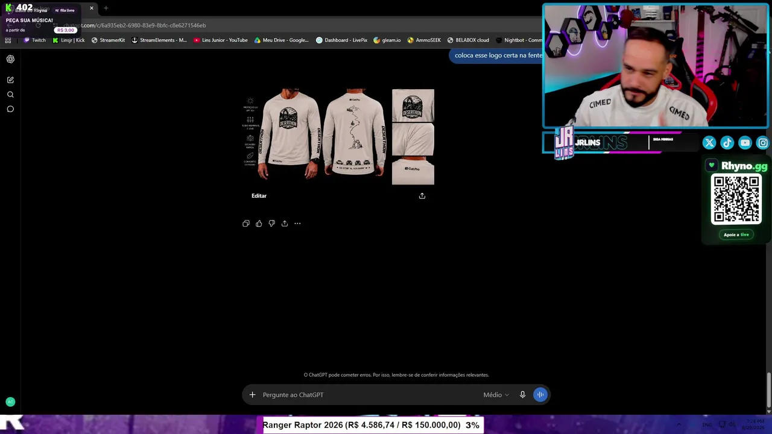Open the AmmoSEEK bookmark
The image size is (772, 434).
point(424,40)
